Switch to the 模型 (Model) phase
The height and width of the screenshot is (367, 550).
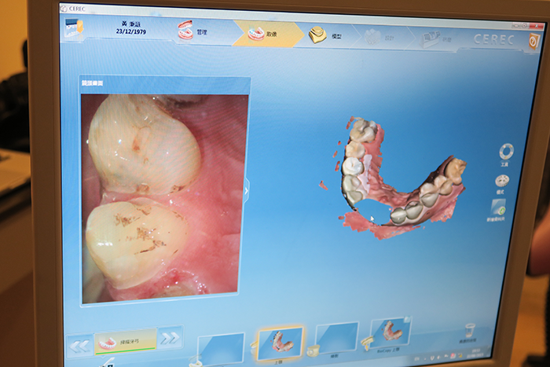point(325,35)
